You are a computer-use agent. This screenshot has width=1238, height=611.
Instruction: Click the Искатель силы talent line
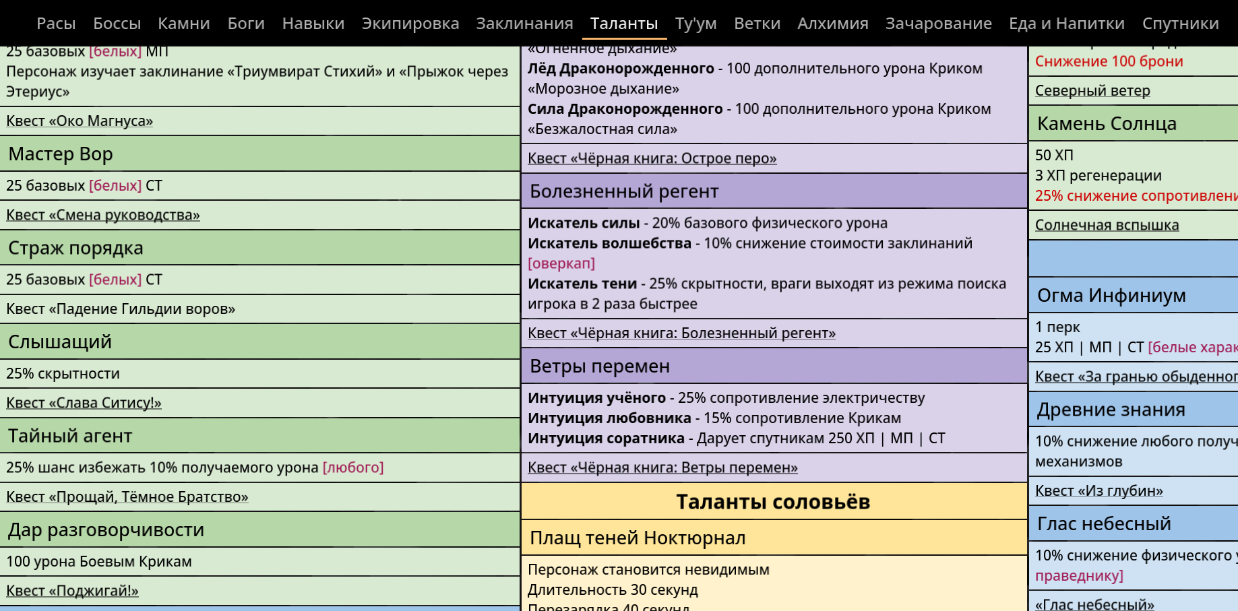[x=708, y=223]
